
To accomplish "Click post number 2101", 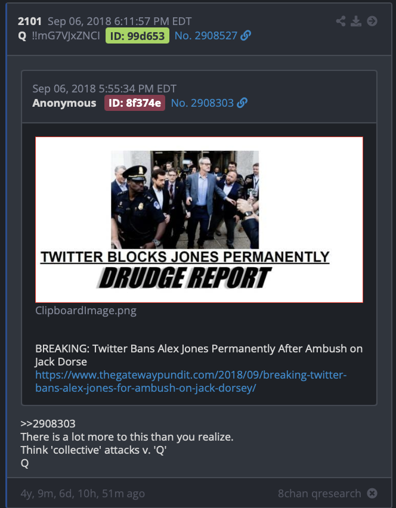I will (29, 21).
